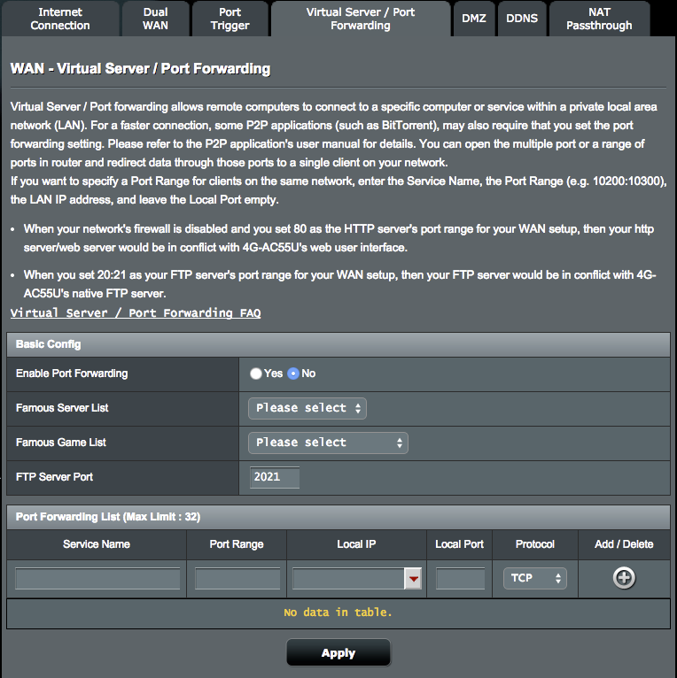The image size is (677, 678).
Task: Open the Famous Game List dropdown
Action: 328,443
